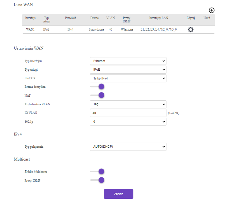Expand the Typ usługi dropdown
235x204 pixels.
click(x=128, y=70)
